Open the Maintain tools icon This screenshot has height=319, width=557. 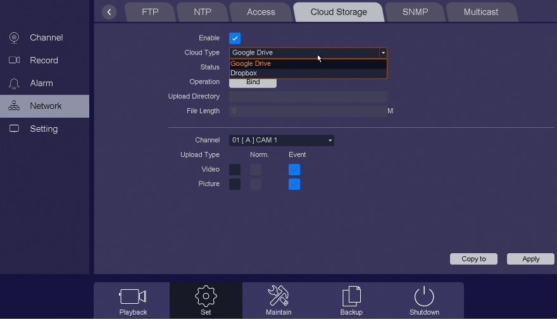click(278, 301)
